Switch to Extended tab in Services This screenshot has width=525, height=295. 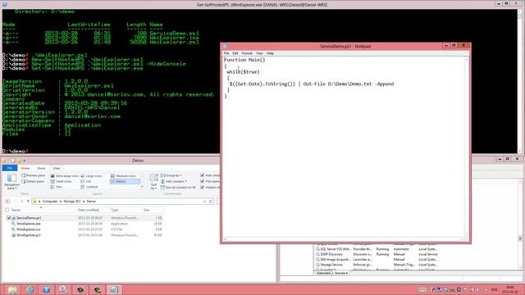point(324,273)
